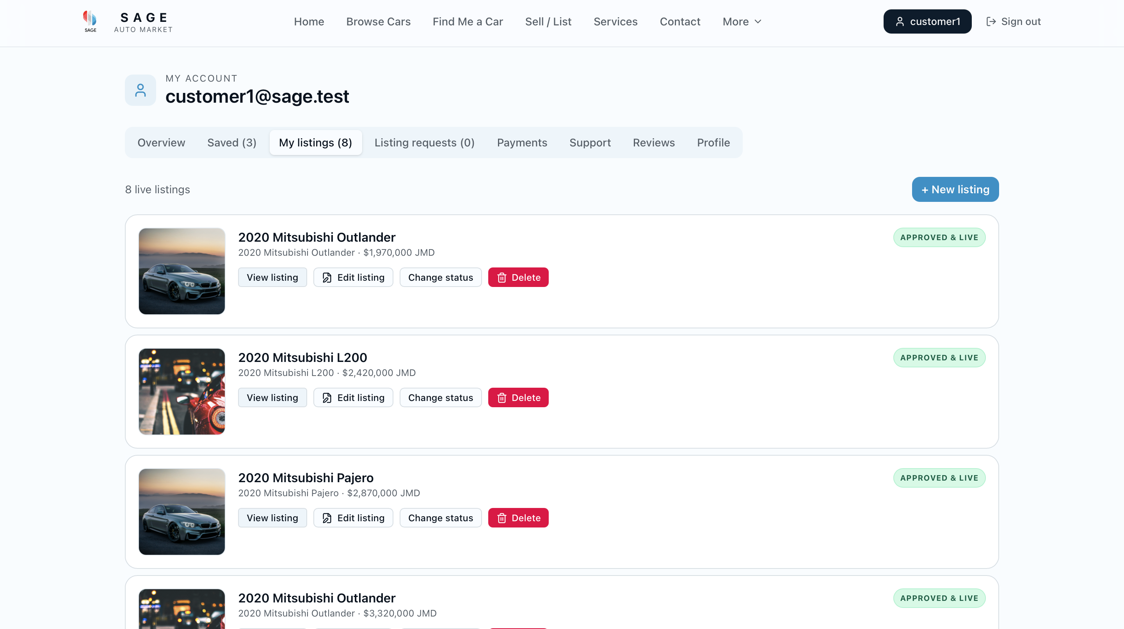Switch to the Overview tab

pos(161,143)
